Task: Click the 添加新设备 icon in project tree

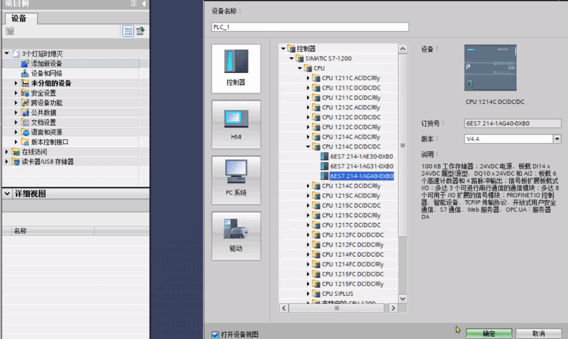Action: [x=24, y=63]
